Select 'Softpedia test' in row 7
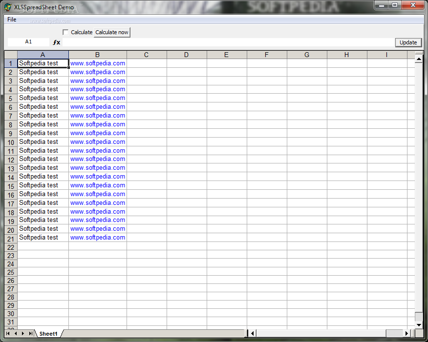 [x=43, y=116]
